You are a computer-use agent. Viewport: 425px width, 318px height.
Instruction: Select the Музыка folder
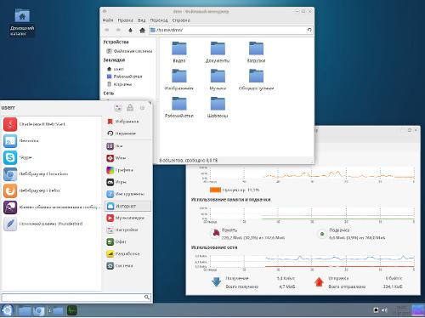click(218, 80)
